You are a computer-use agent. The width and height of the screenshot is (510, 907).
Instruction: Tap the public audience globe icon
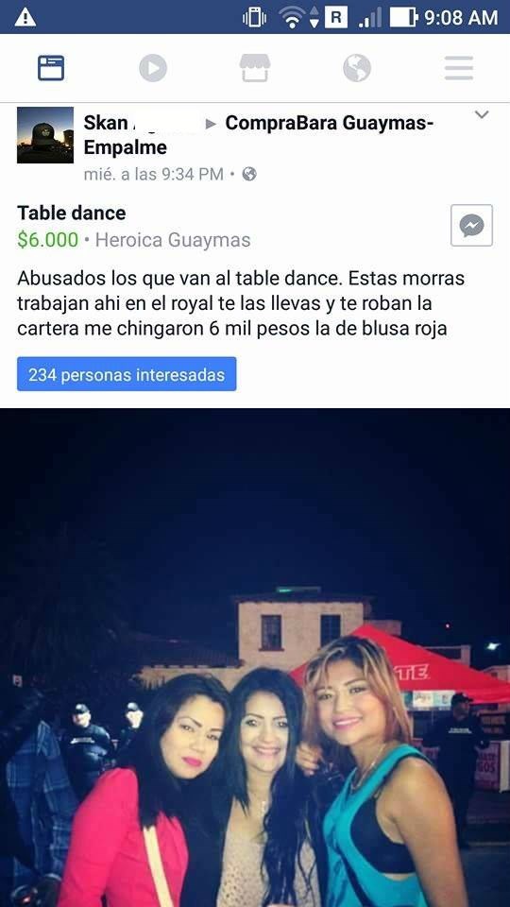(x=249, y=174)
